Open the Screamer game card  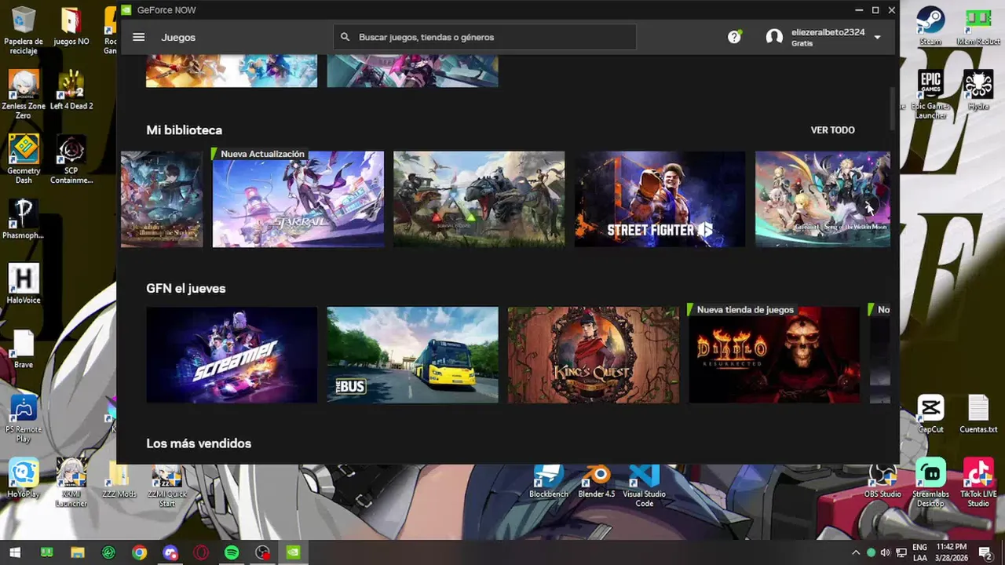point(232,355)
